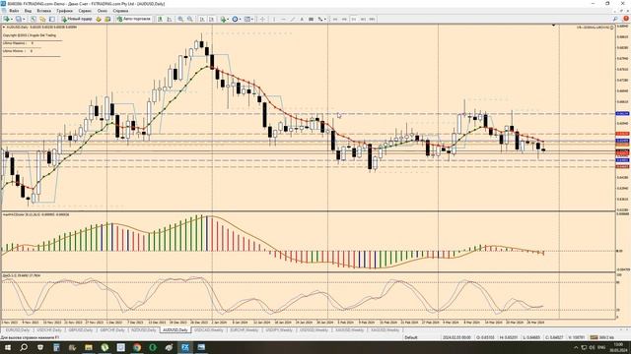Open the Templates toolbar icon
This screenshot has width=631, height=354.
tap(247, 19)
